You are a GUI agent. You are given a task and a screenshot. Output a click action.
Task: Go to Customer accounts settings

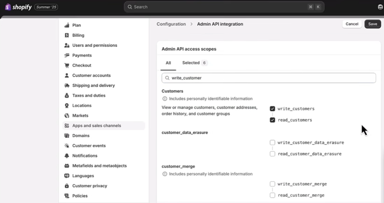(x=91, y=75)
